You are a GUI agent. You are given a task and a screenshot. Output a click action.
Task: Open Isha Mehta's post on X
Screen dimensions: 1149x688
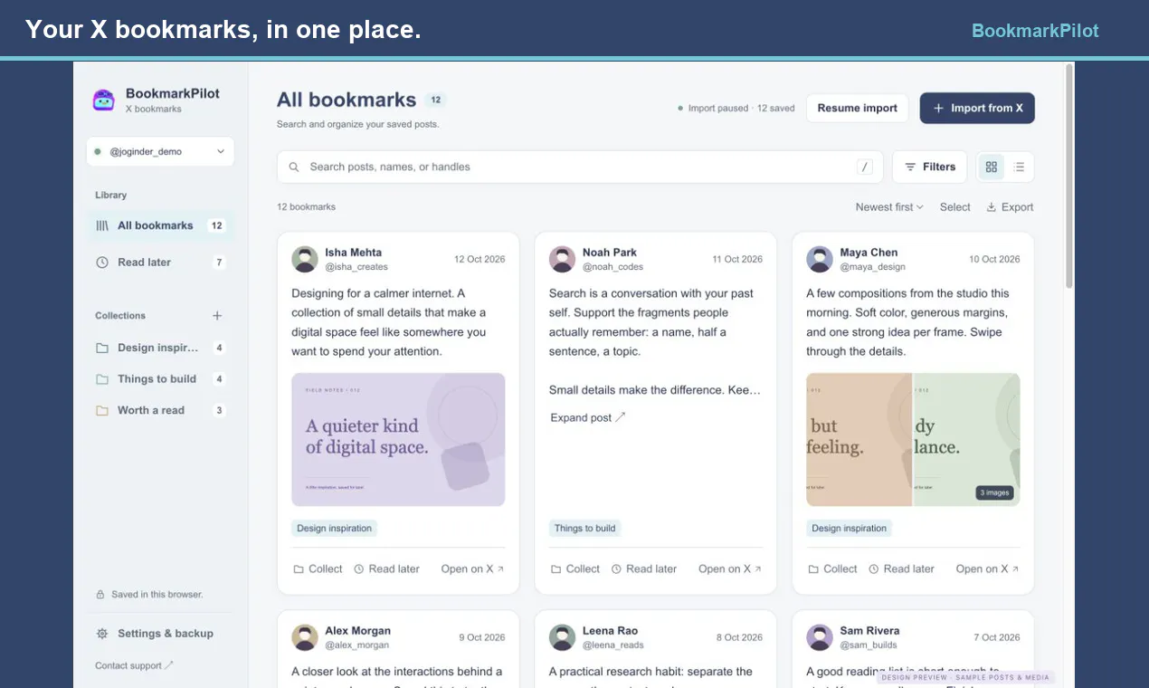tap(473, 569)
